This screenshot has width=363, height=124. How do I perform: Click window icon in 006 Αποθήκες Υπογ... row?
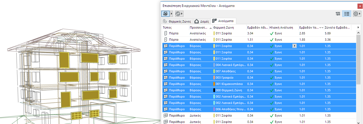[x=166, y=109]
